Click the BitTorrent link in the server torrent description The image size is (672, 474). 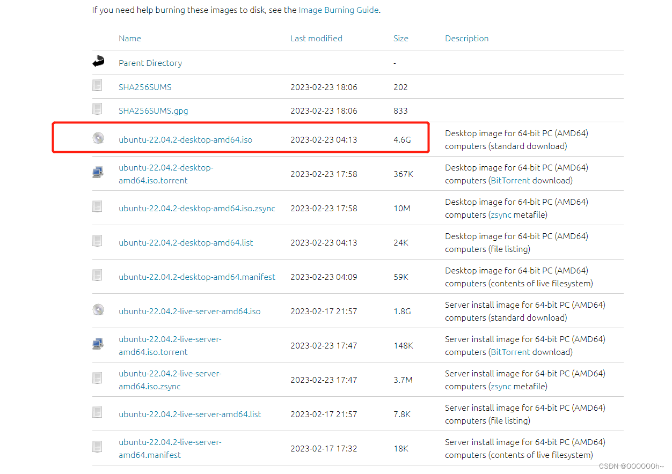click(510, 352)
